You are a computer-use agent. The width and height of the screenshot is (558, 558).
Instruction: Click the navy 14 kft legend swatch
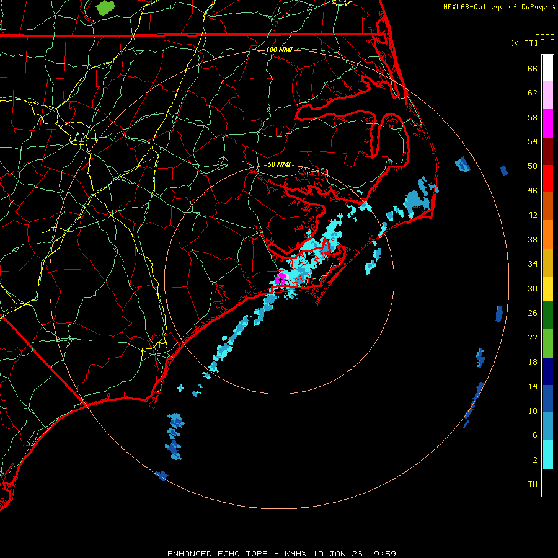point(547,371)
